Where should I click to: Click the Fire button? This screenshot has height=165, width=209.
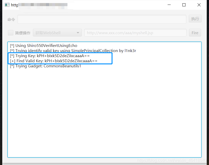point(195,33)
